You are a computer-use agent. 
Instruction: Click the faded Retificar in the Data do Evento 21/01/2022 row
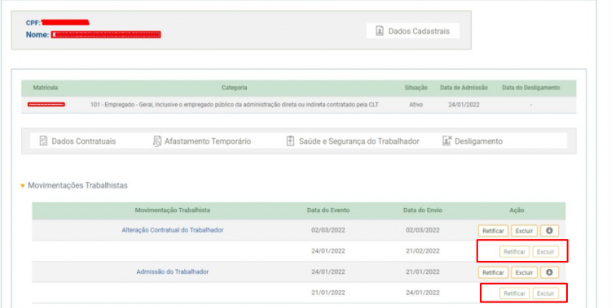[514, 293]
